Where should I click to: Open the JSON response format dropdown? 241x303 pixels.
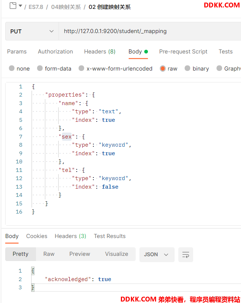[157, 254]
